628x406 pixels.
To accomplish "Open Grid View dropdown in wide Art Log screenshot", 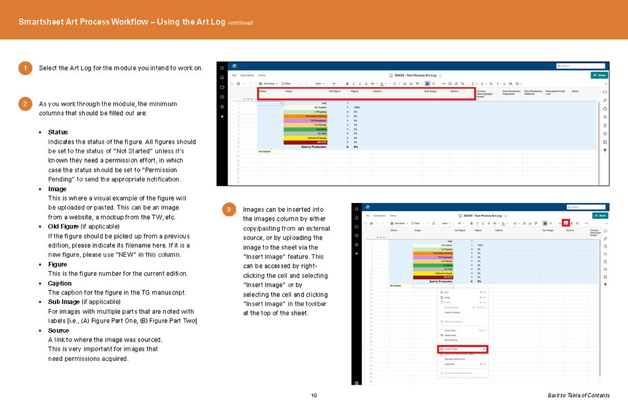I will (268, 84).
